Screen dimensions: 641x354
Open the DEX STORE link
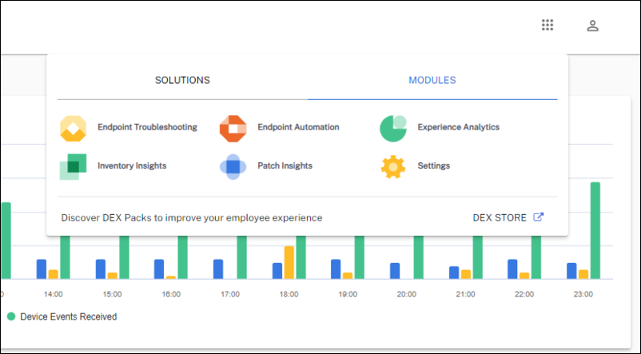(500, 217)
